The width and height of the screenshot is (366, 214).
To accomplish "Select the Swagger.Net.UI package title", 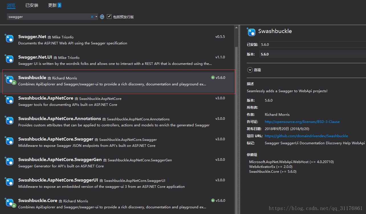I will point(35,57).
